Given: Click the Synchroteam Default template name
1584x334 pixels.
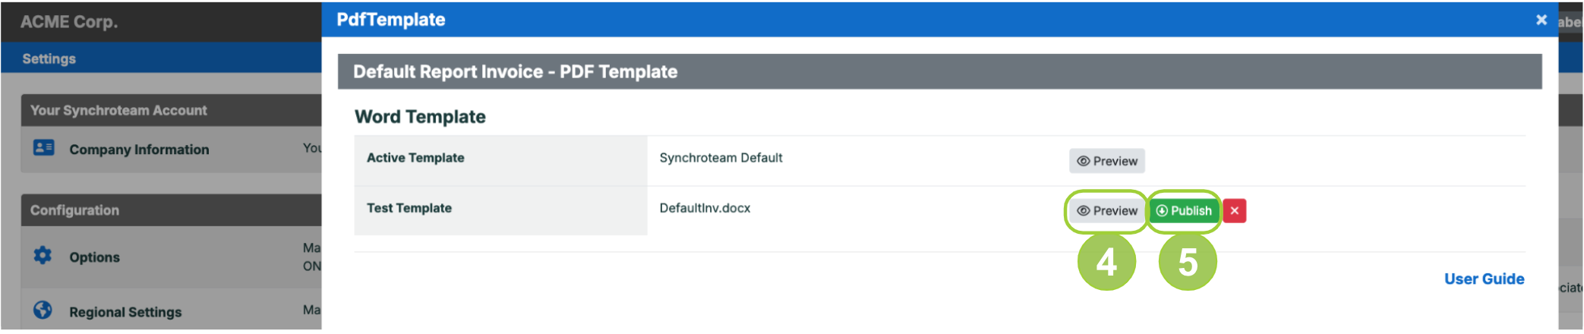Looking at the screenshot, I should pos(721,158).
